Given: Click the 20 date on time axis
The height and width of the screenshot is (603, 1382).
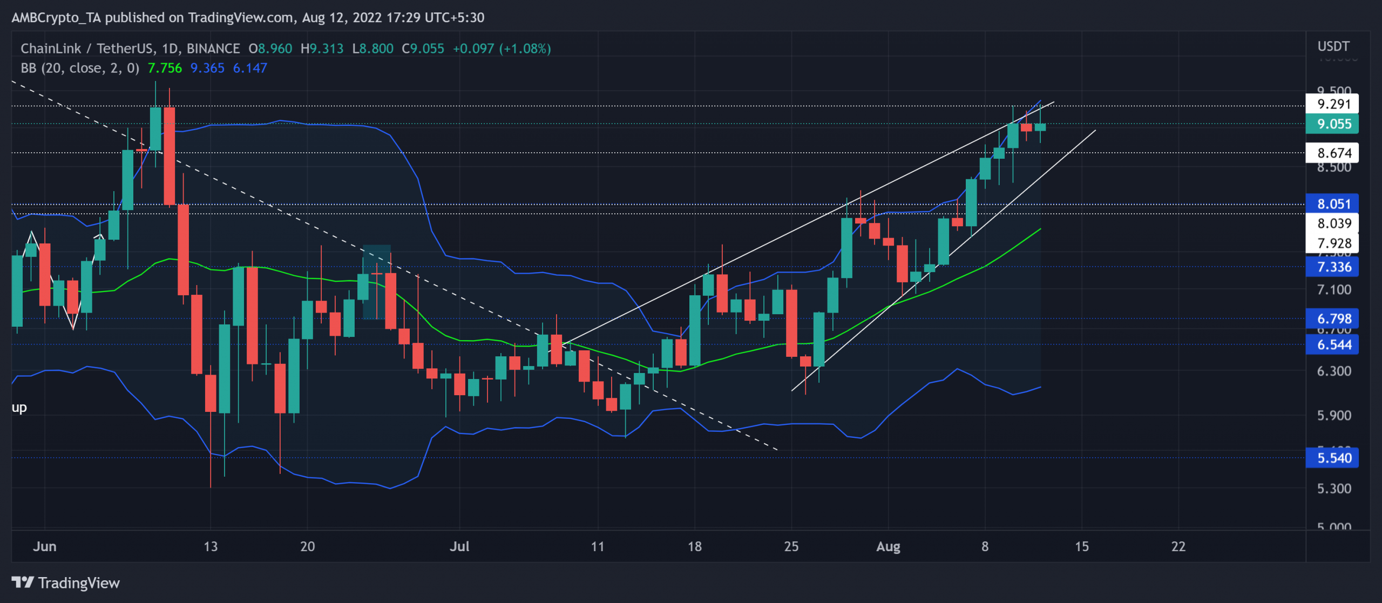Looking at the screenshot, I should (x=308, y=546).
